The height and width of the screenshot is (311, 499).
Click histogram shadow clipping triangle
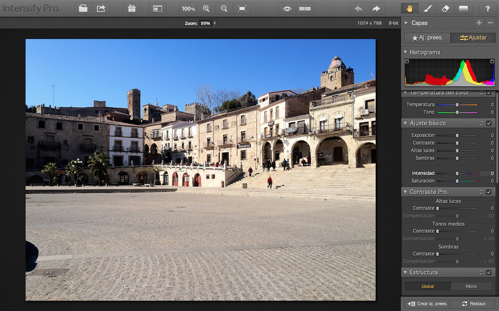coord(407,61)
